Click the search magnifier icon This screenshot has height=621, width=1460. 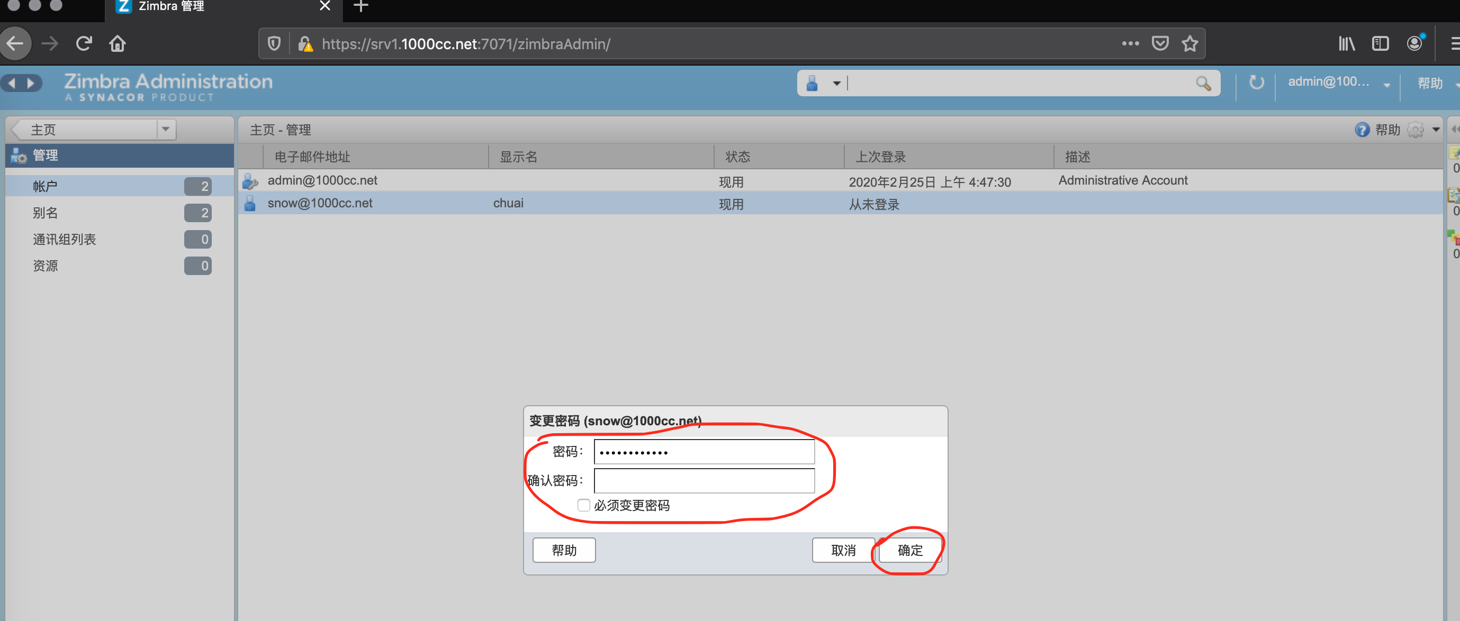[1203, 83]
